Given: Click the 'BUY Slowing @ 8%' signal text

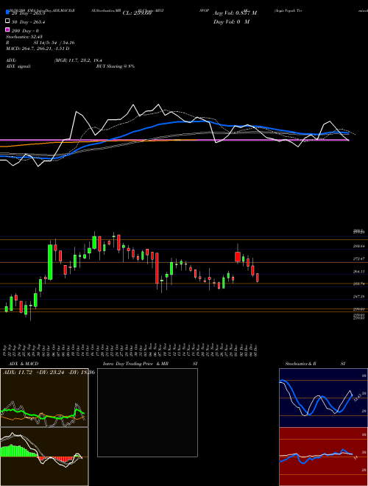Looking at the screenshot, I should click(x=116, y=66).
